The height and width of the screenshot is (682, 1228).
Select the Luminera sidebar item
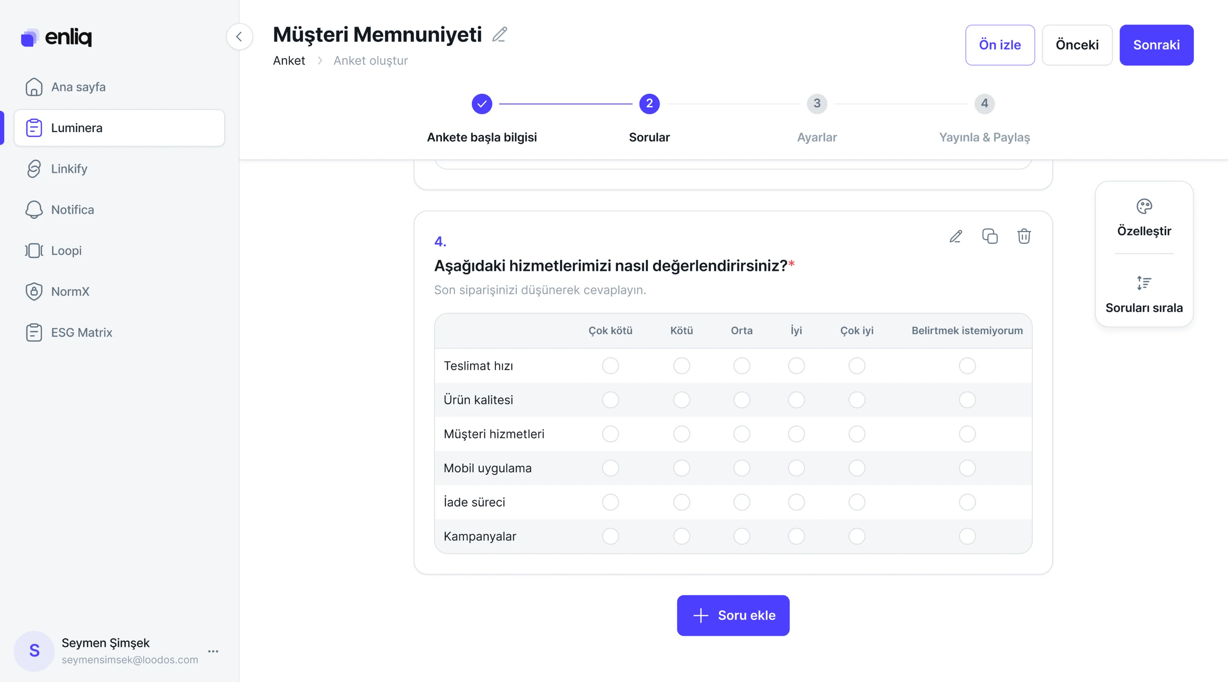pos(119,128)
